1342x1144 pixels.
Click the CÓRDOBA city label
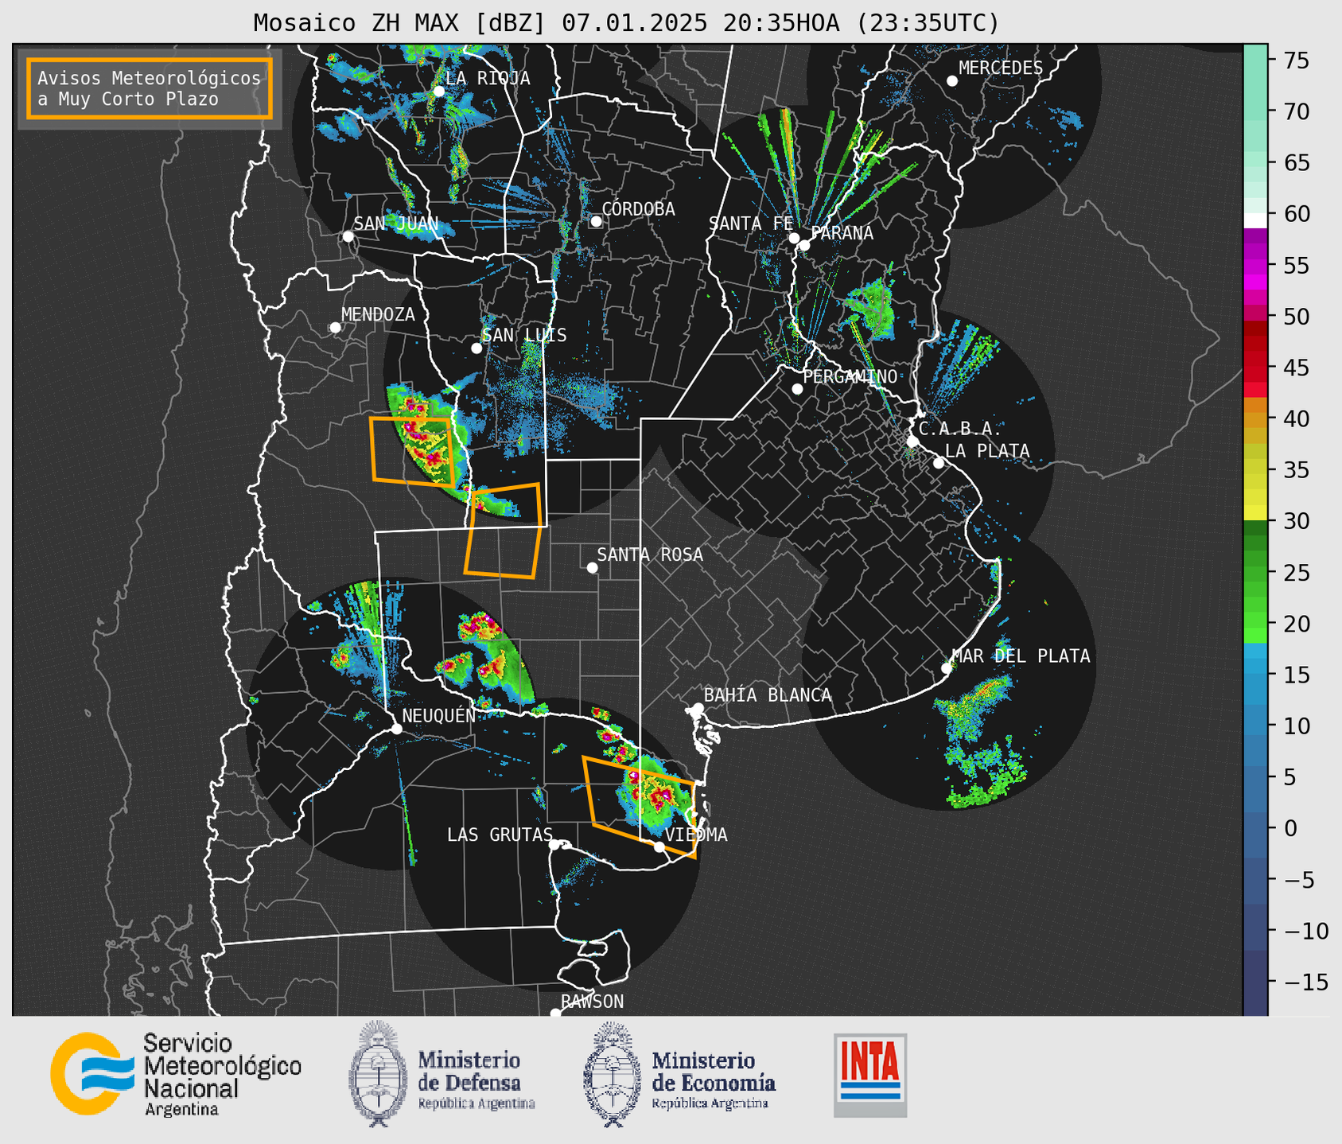[638, 209]
